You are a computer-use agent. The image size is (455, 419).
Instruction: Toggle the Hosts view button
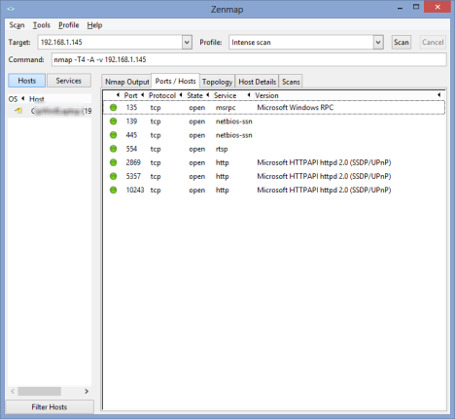pyautogui.click(x=27, y=81)
